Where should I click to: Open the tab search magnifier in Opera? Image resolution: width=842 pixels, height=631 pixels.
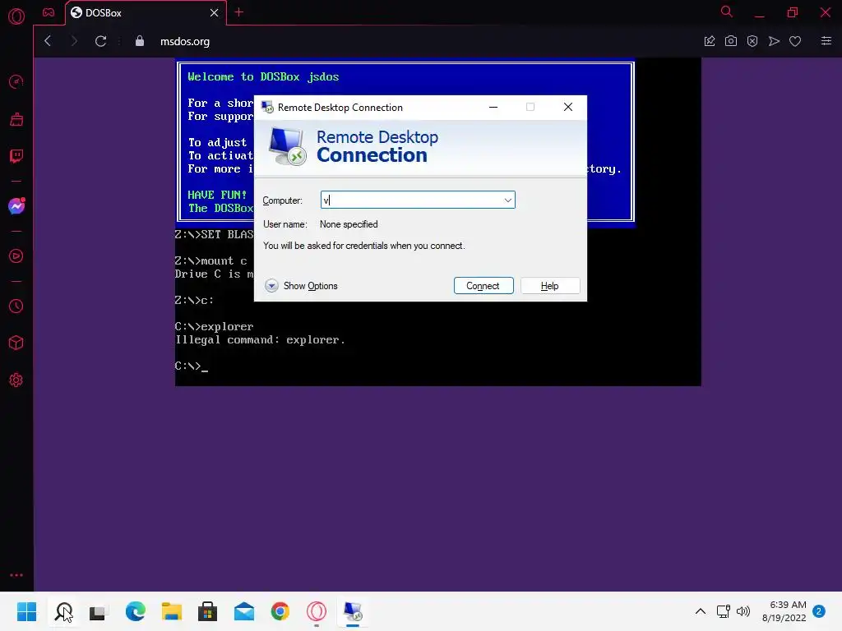coord(726,12)
